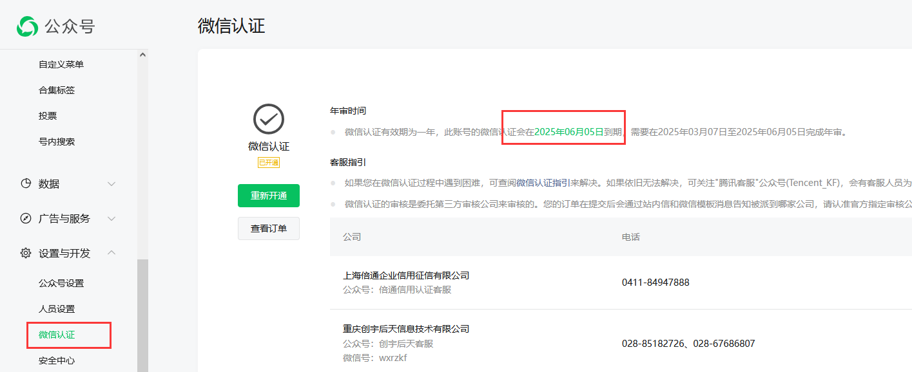Click the sidebar scrollbar thumb

142,315
